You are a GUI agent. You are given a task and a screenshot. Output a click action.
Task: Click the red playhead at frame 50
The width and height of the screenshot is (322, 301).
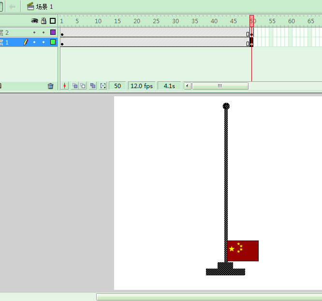point(251,21)
